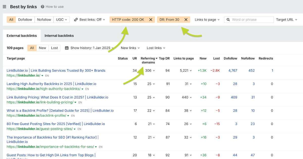Switch to the External backlinks tab
The image size is (303, 159).
click(x=22, y=36)
